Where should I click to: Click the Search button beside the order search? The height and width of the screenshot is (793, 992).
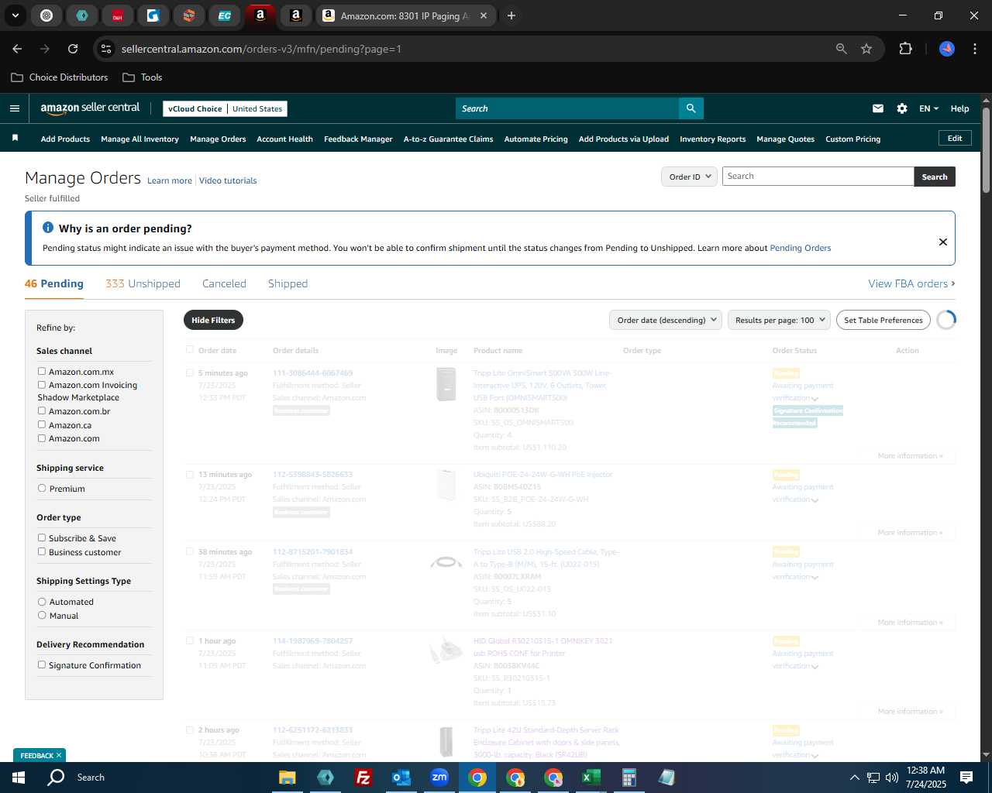coord(935,177)
